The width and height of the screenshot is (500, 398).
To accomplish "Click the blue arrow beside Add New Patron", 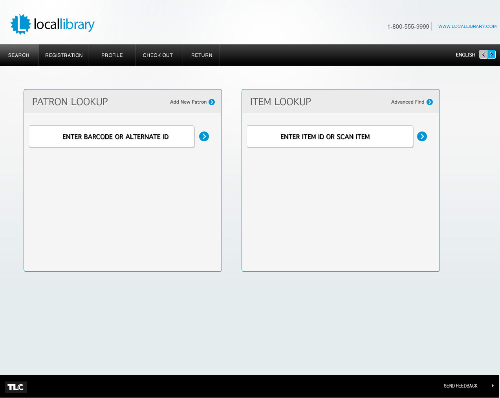I will pos(212,102).
